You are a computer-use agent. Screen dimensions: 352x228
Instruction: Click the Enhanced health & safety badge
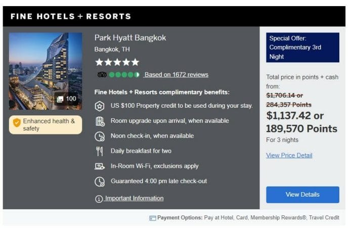(x=46, y=125)
